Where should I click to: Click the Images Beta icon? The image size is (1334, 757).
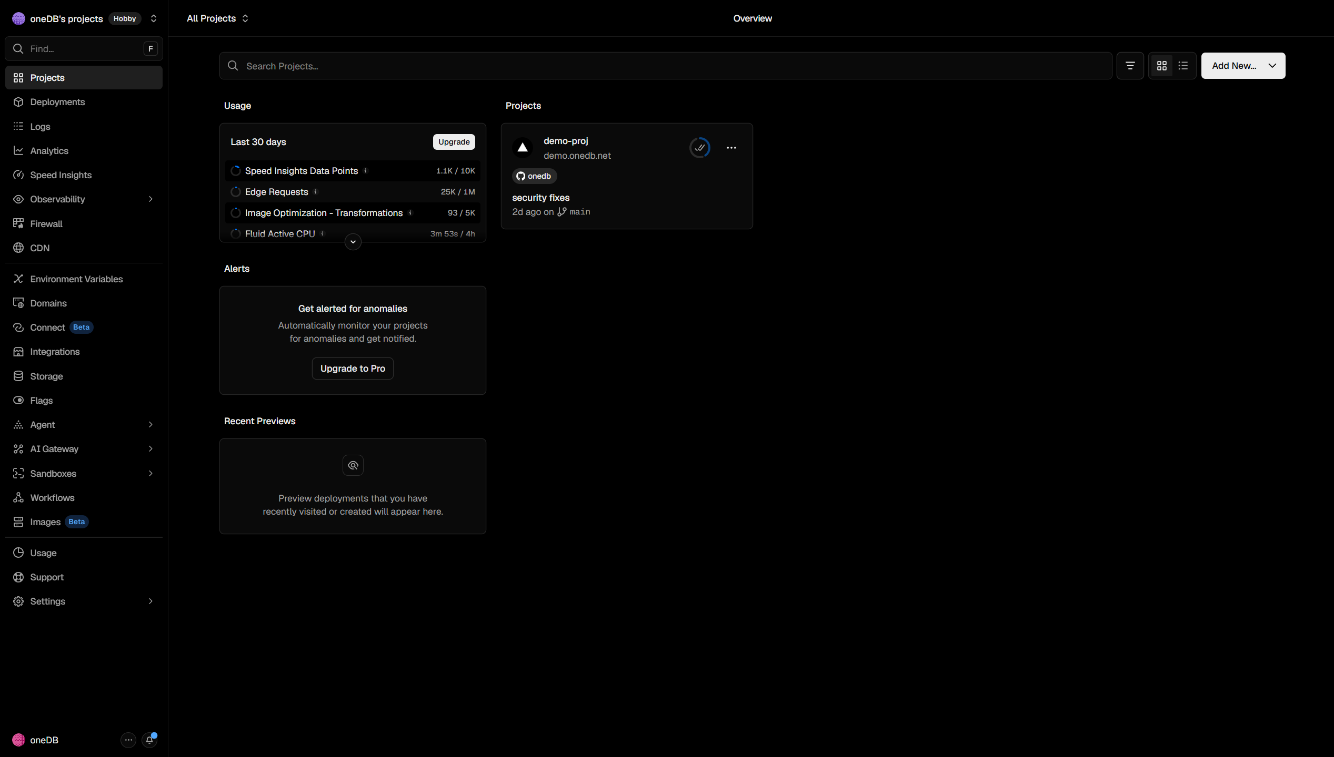click(18, 521)
